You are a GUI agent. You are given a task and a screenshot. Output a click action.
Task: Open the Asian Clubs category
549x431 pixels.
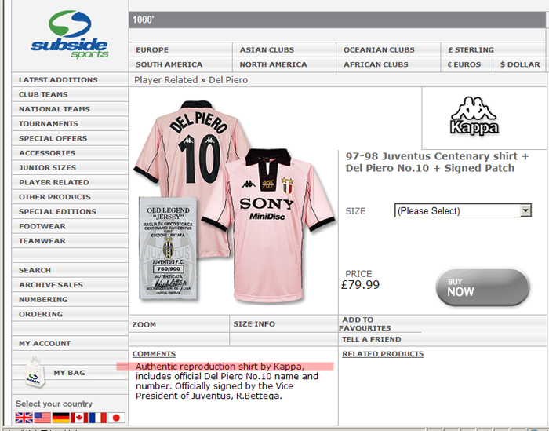267,49
